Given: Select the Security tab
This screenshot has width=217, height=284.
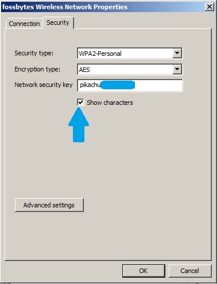Looking at the screenshot, I should [58, 22].
